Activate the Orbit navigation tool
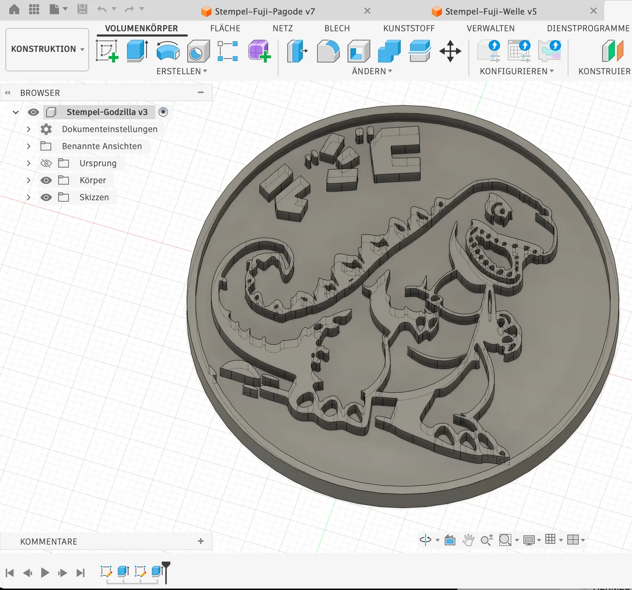 426,540
